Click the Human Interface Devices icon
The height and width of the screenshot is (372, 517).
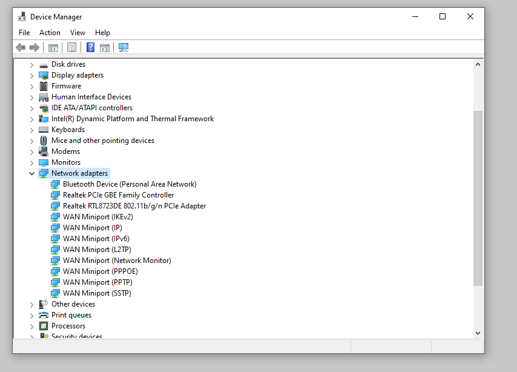coord(44,98)
